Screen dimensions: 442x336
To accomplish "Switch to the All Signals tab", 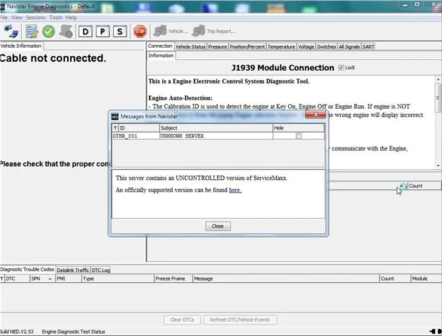I will point(349,47).
